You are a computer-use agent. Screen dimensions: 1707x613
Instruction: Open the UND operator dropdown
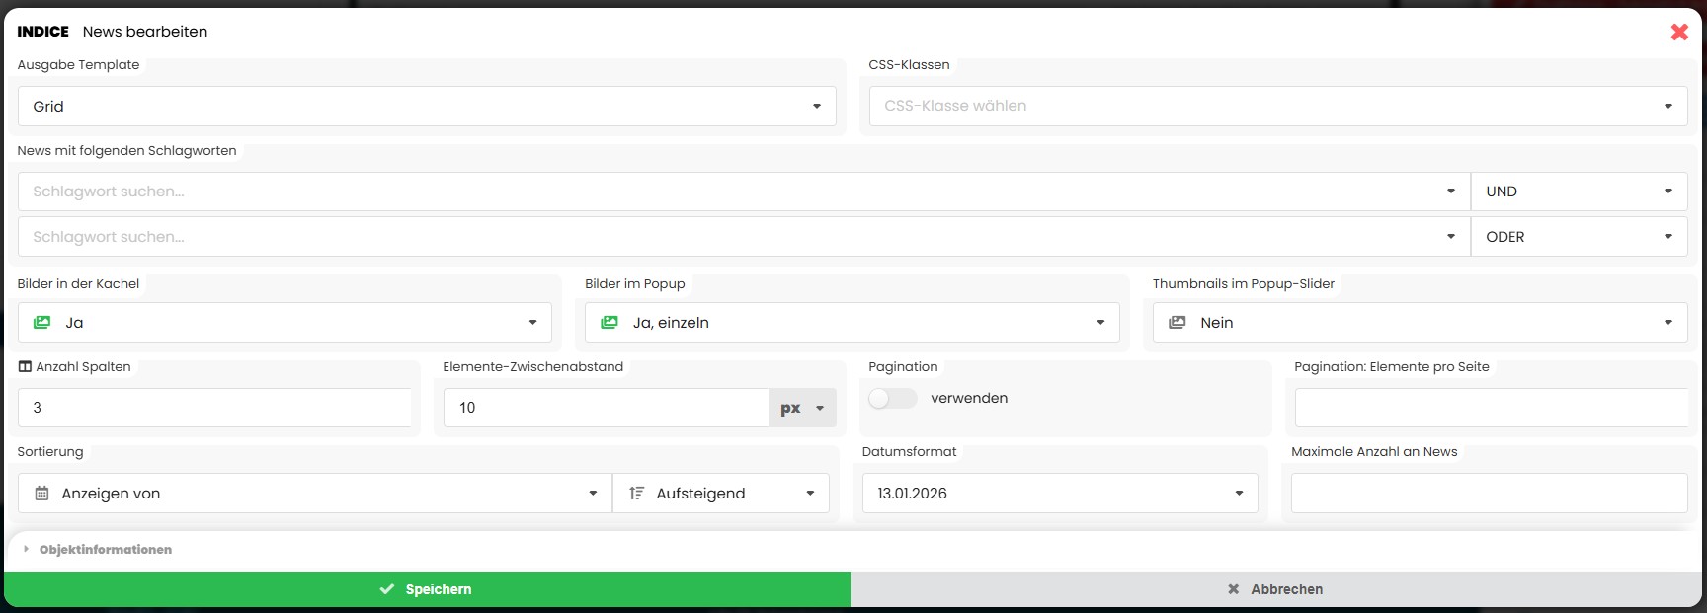pyautogui.click(x=1578, y=192)
